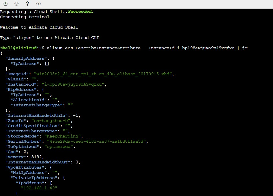
Task: Click the code brackets icon
Action: [38, 4]
